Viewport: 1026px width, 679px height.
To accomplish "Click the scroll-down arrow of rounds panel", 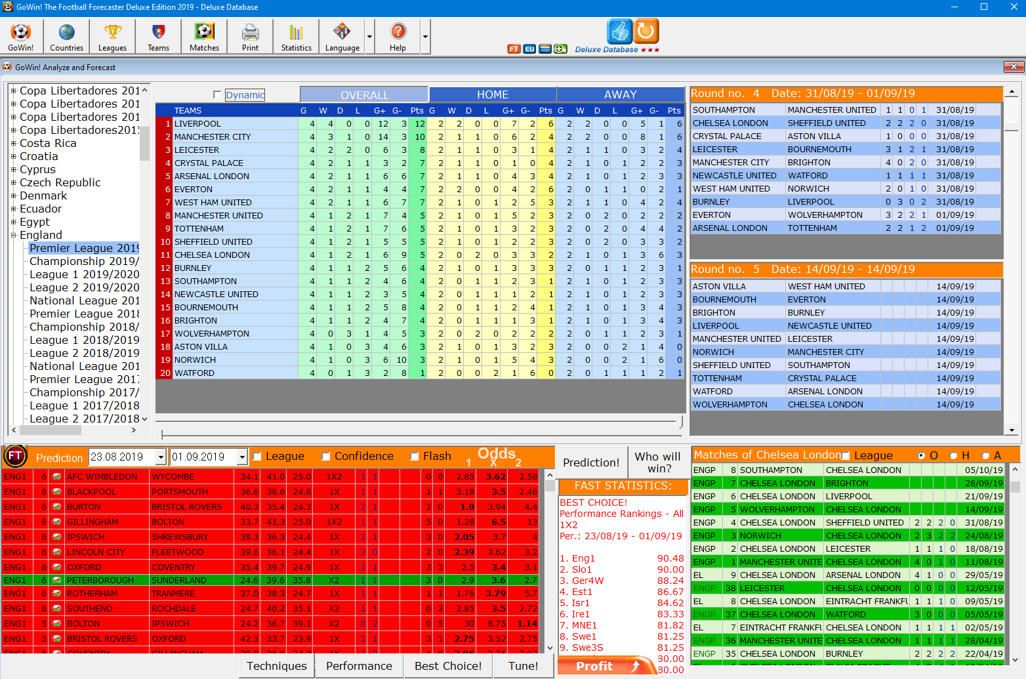I will pyautogui.click(x=1012, y=430).
